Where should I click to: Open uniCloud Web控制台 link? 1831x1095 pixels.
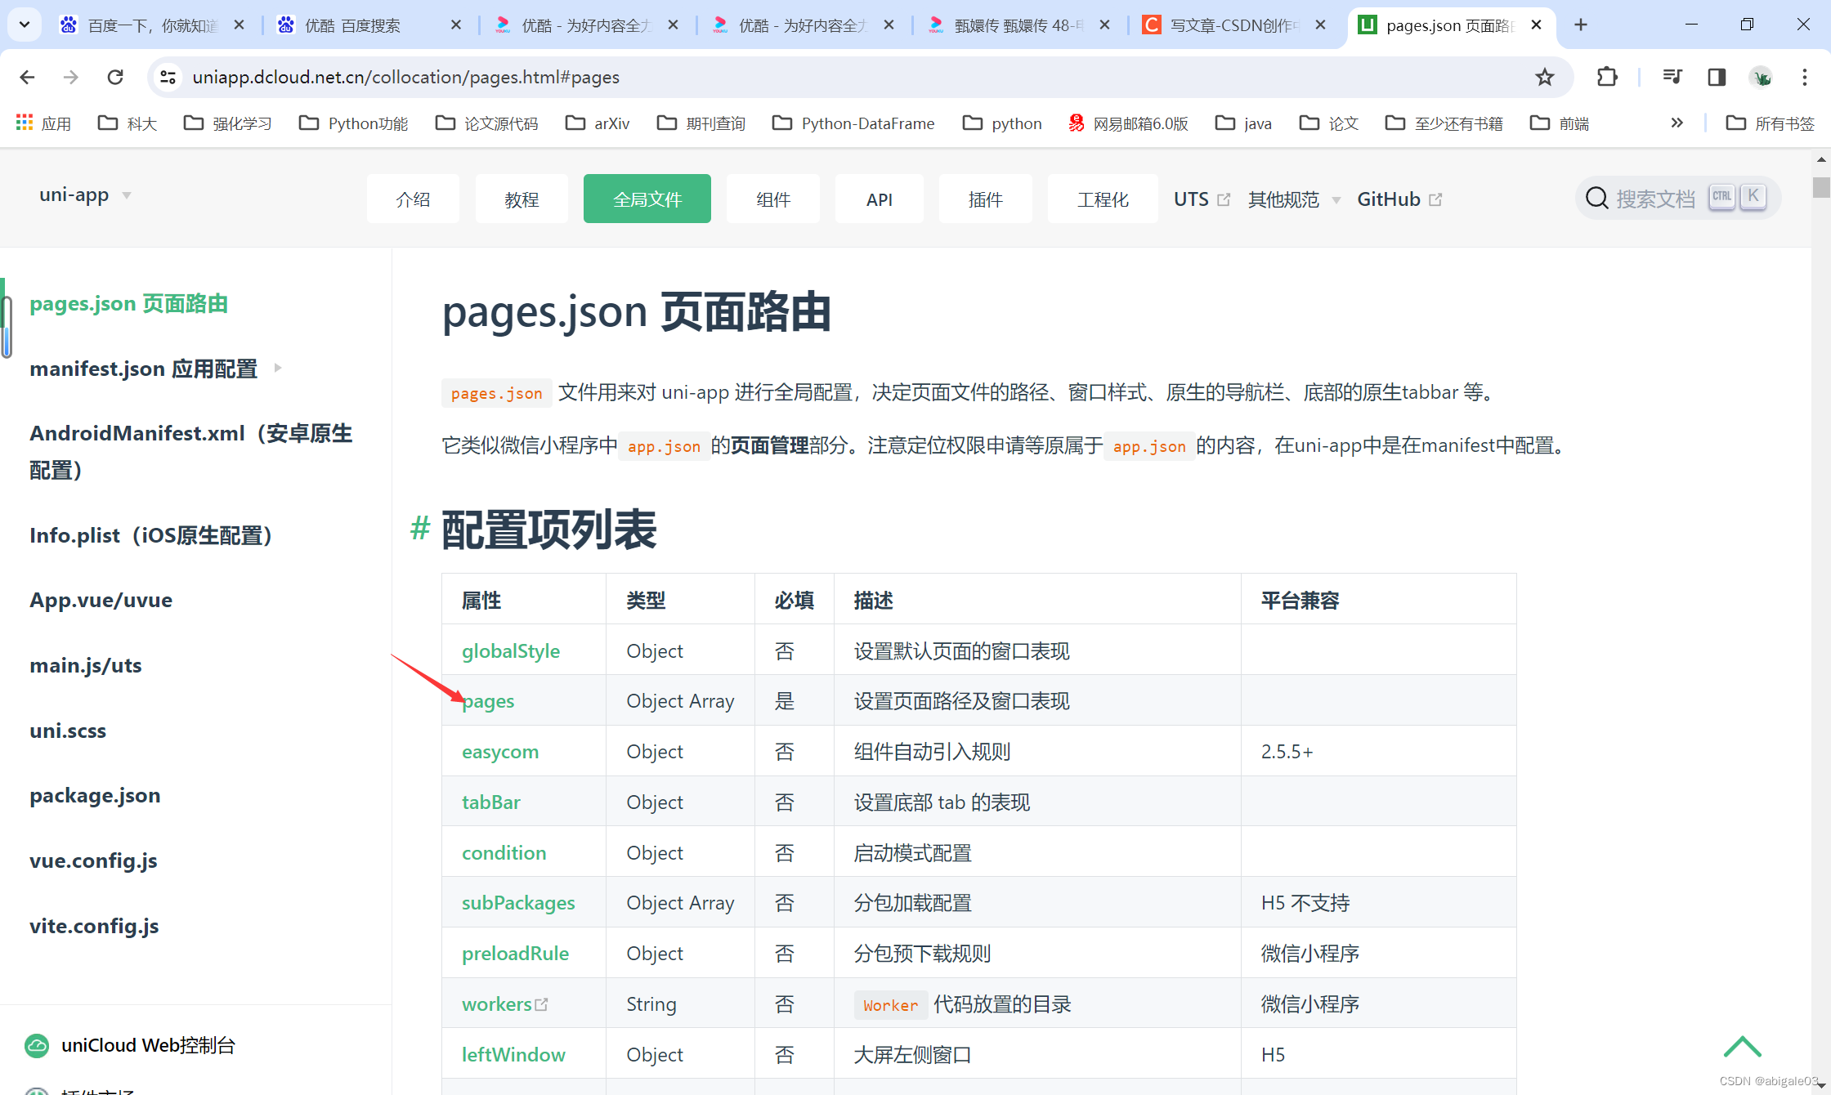point(131,1045)
